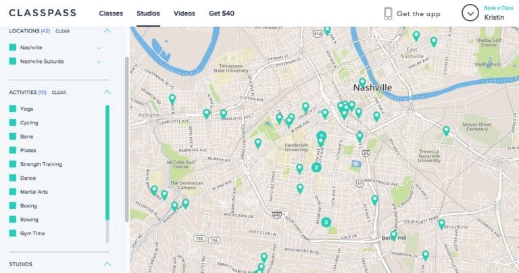Uncheck the Rowing activity checkbox
This screenshot has height=273, width=519.
pyautogui.click(x=13, y=220)
